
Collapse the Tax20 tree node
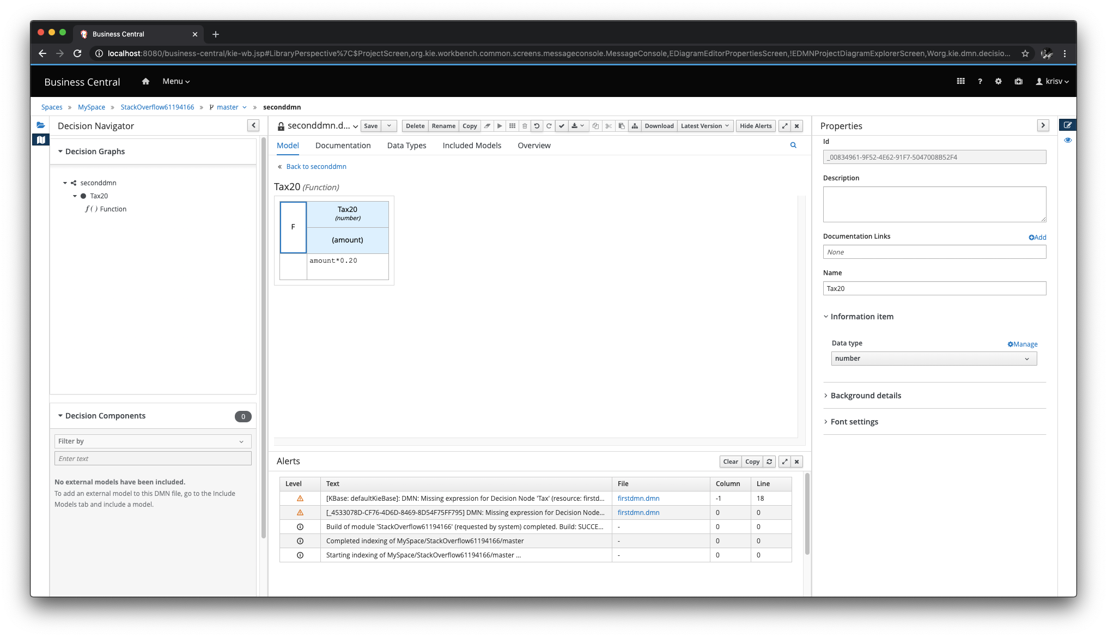75,196
